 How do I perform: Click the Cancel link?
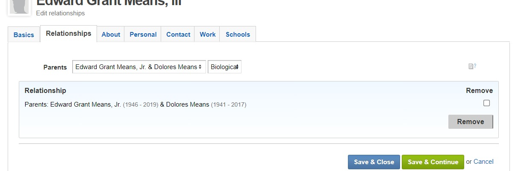point(483,162)
